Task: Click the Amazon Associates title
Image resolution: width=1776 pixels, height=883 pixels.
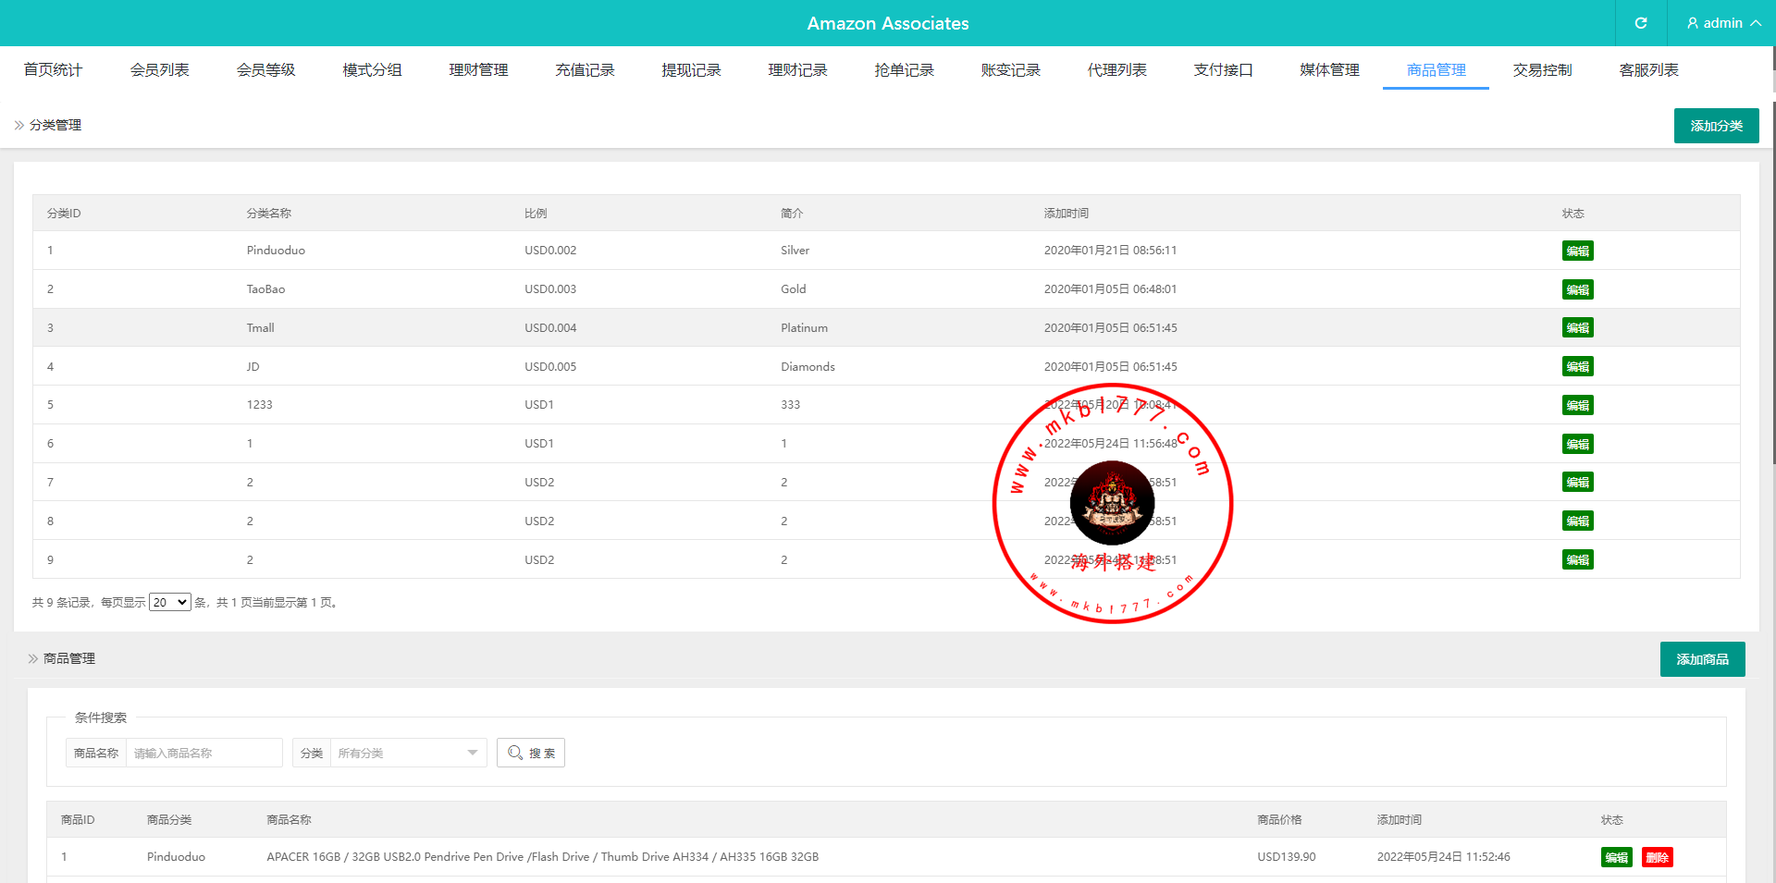Action: pos(888,23)
